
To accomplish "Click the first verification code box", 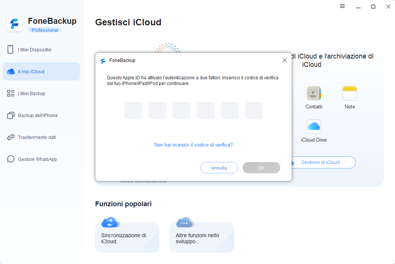I will pyautogui.click(x=133, y=111).
